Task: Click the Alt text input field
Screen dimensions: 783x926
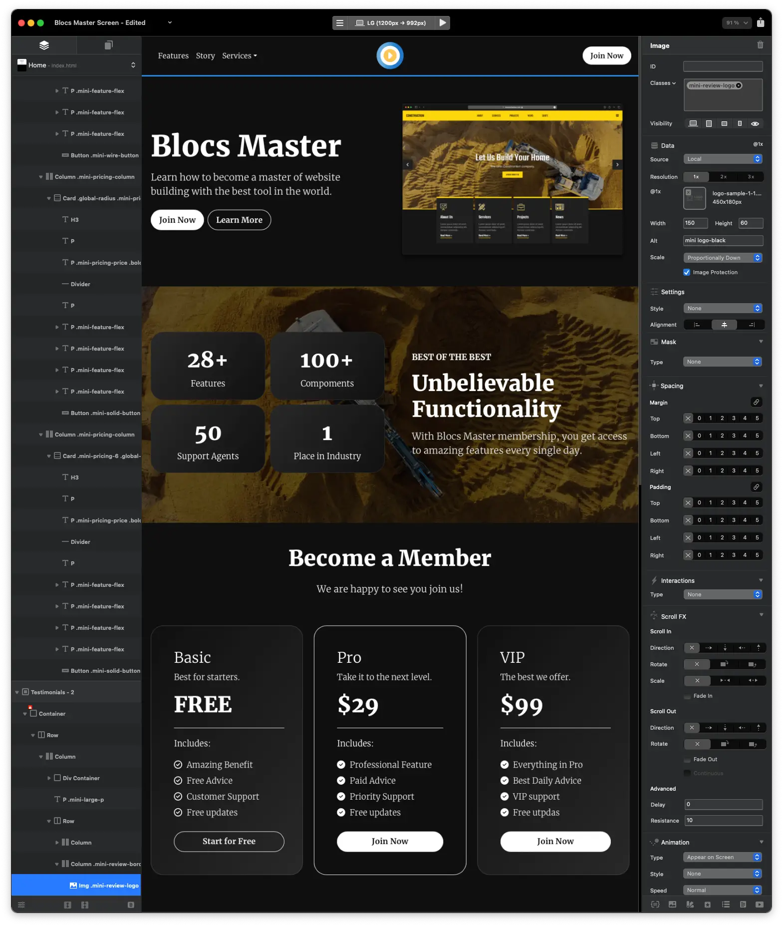Action: coord(722,241)
